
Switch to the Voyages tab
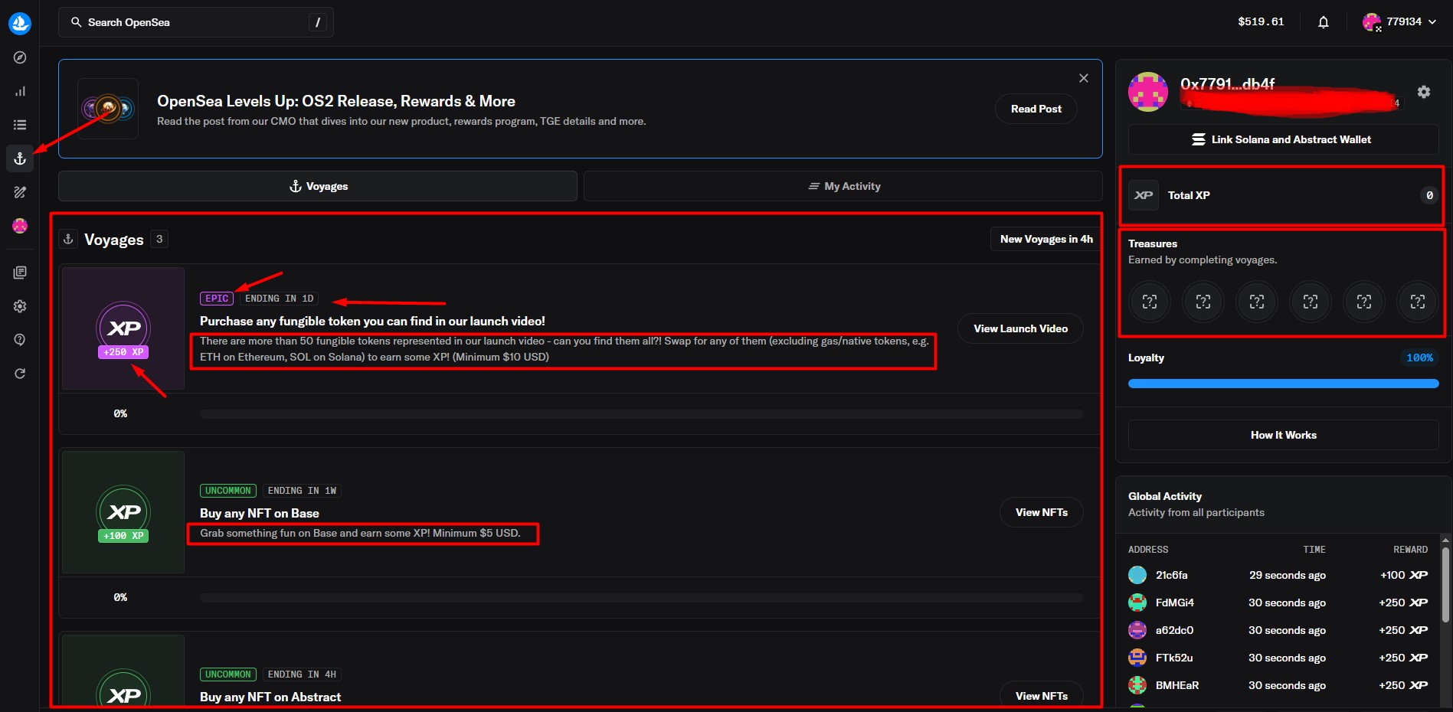(x=318, y=186)
